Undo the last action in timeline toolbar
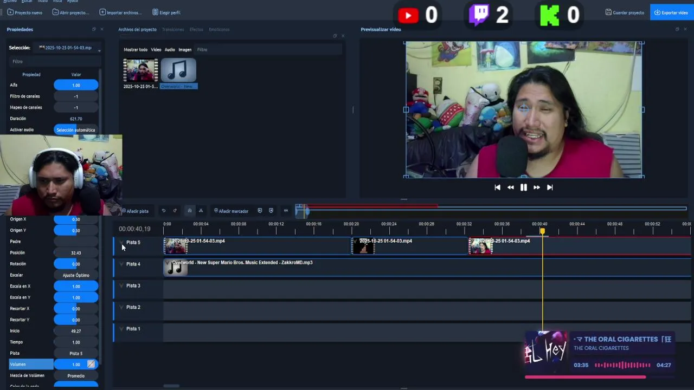 tap(163, 211)
